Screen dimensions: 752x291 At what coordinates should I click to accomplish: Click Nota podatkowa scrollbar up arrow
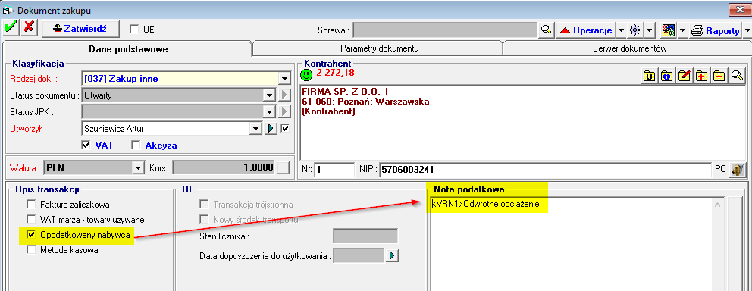718,205
